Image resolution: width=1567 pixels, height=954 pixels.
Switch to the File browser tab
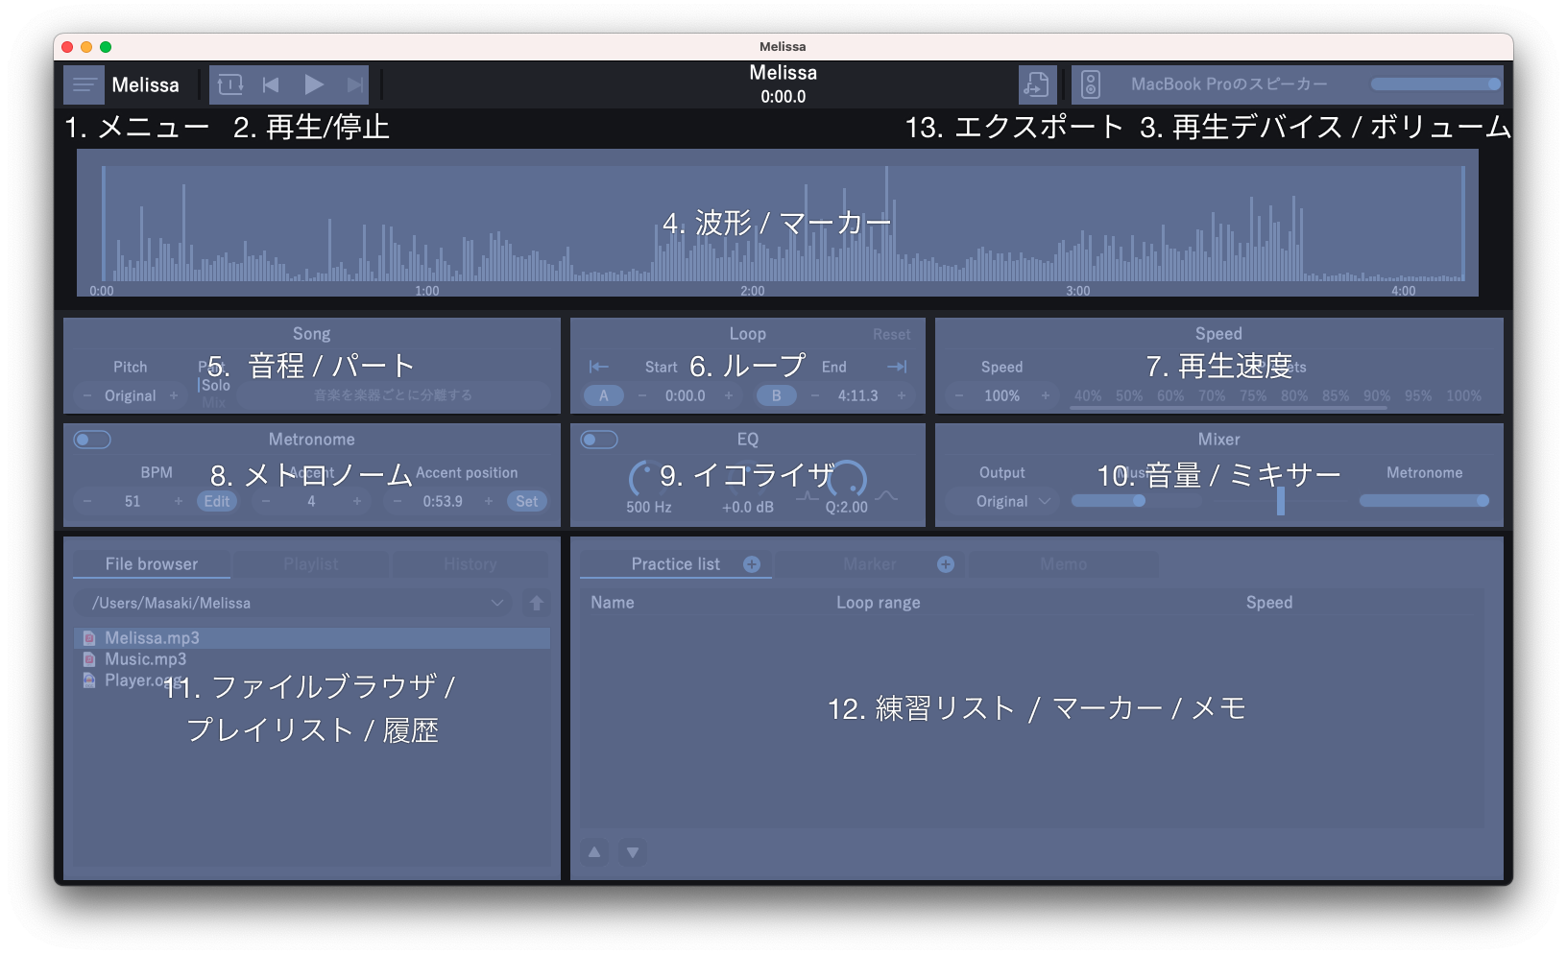click(x=152, y=564)
